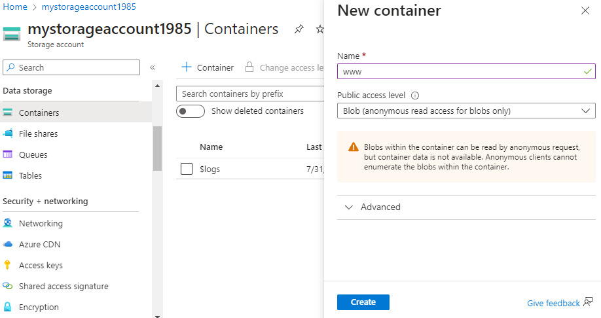Click the sidebar scrollbar up arrow
The image size is (601, 318).
pos(157,86)
